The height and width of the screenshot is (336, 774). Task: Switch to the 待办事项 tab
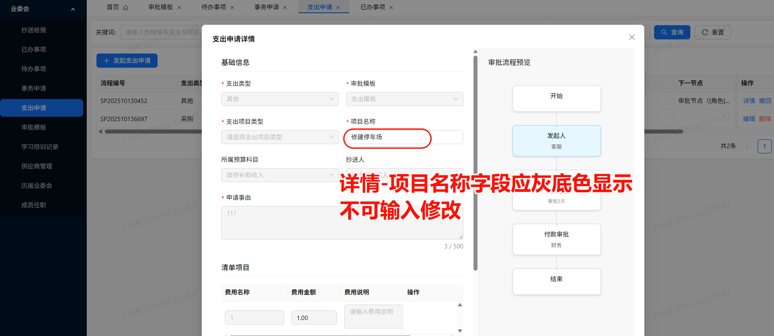214,7
